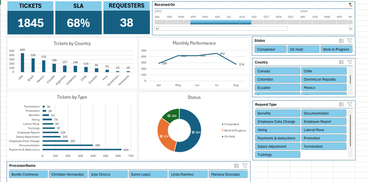Select Ecuador in Country slicer

(277, 88)
